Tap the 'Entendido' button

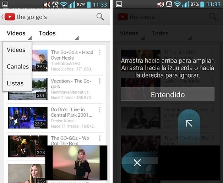tap(168, 94)
